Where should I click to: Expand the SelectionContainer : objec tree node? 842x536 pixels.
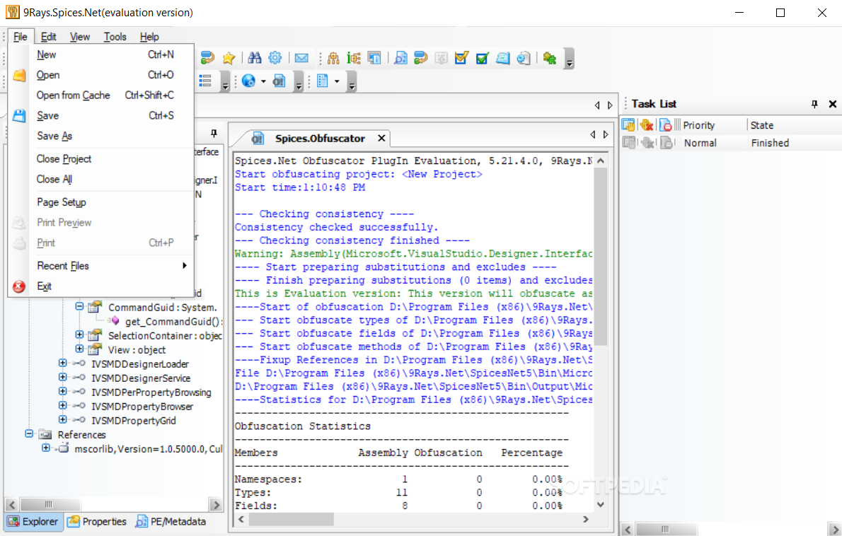(79, 334)
